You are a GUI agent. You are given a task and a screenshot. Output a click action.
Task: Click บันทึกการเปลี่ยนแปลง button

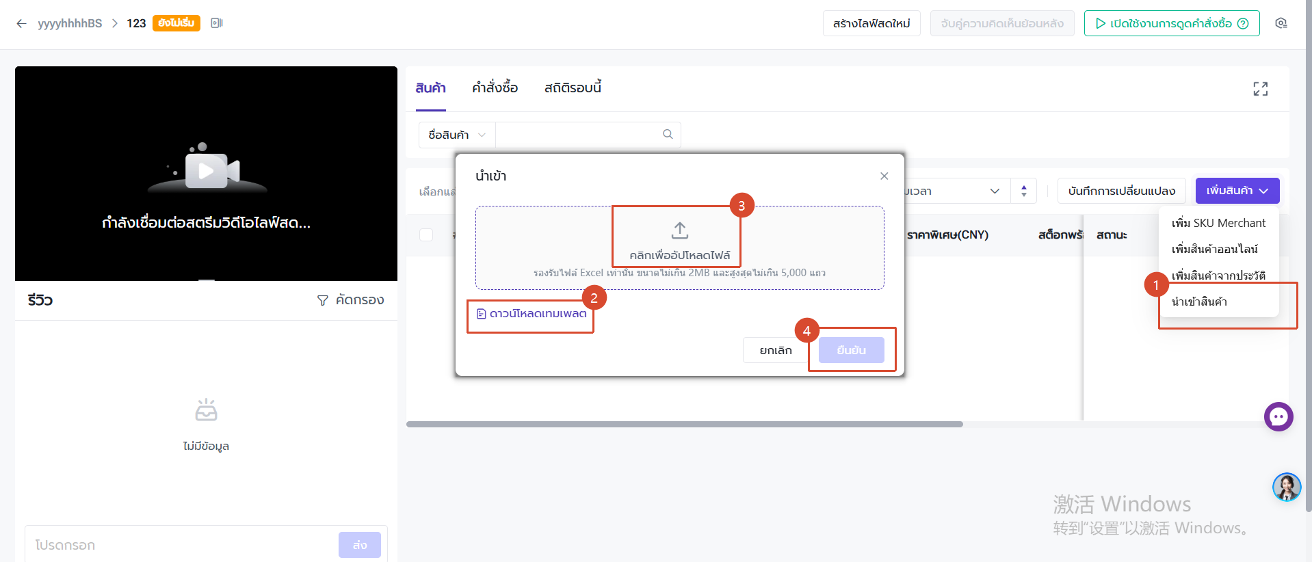(1122, 191)
